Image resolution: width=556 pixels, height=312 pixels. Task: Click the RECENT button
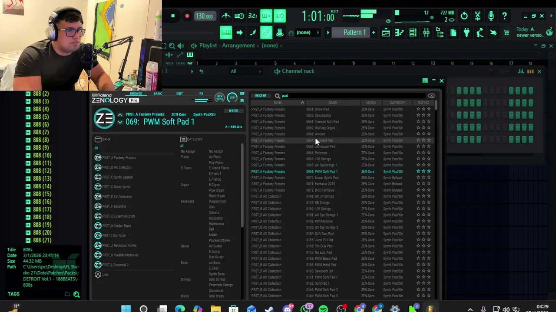(x=261, y=96)
